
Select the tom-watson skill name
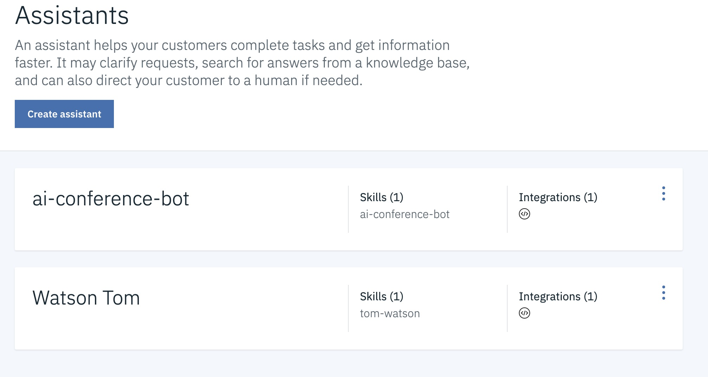[x=390, y=313]
